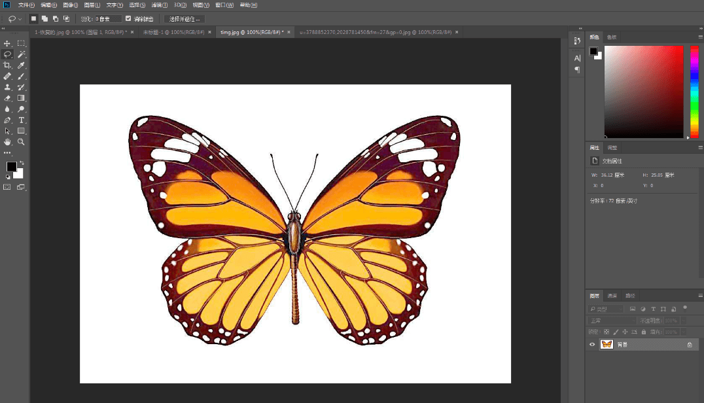Open the History panel icon
The image size is (704, 403).
tap(577, 41)
